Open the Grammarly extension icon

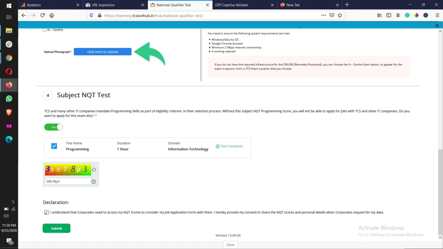pyautogui.click(x=407, y=15)
